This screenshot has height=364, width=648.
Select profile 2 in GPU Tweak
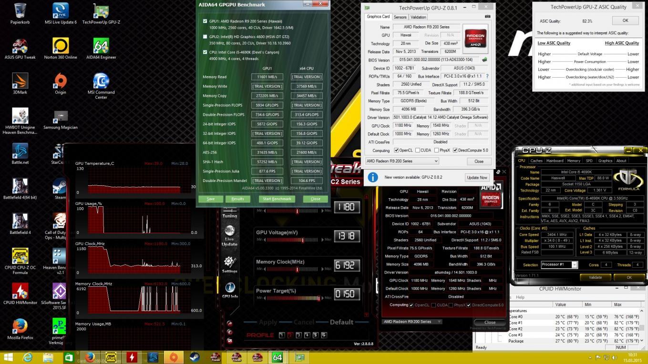point(290,335)
